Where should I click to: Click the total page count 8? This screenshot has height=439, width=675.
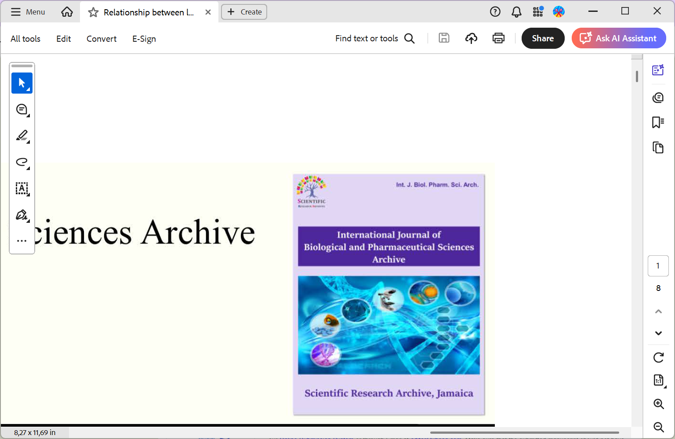pyautogui.click(x=658, y=288)
